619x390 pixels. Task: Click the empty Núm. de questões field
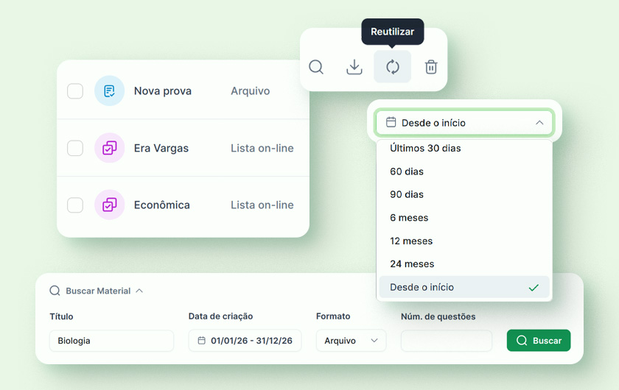[447, 340]
